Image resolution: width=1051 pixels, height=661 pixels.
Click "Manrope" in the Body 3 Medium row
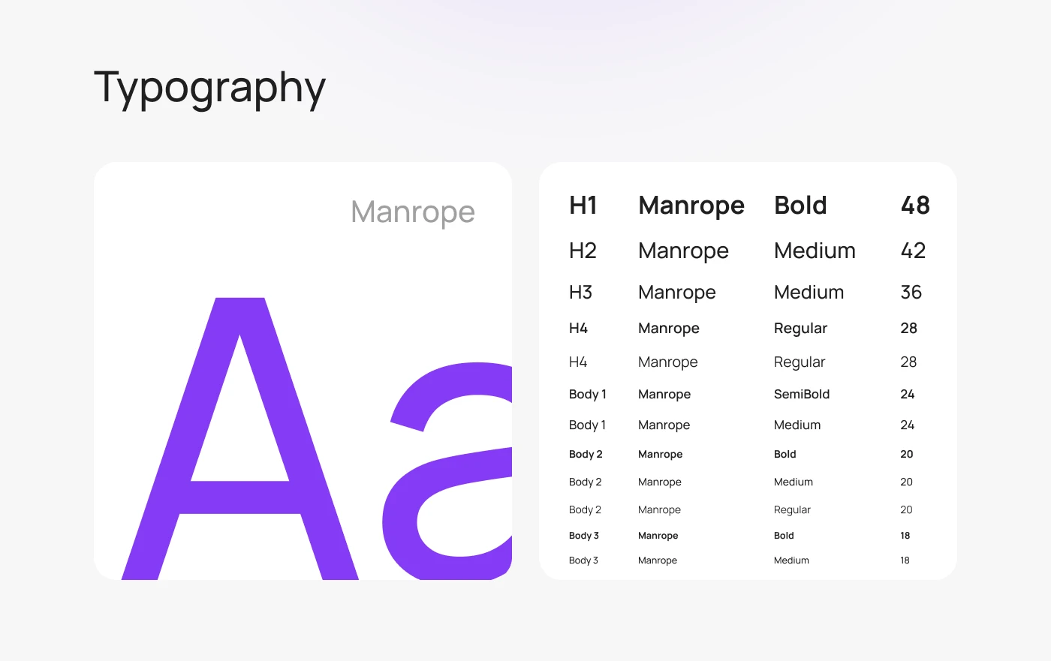tap(657, 560)
